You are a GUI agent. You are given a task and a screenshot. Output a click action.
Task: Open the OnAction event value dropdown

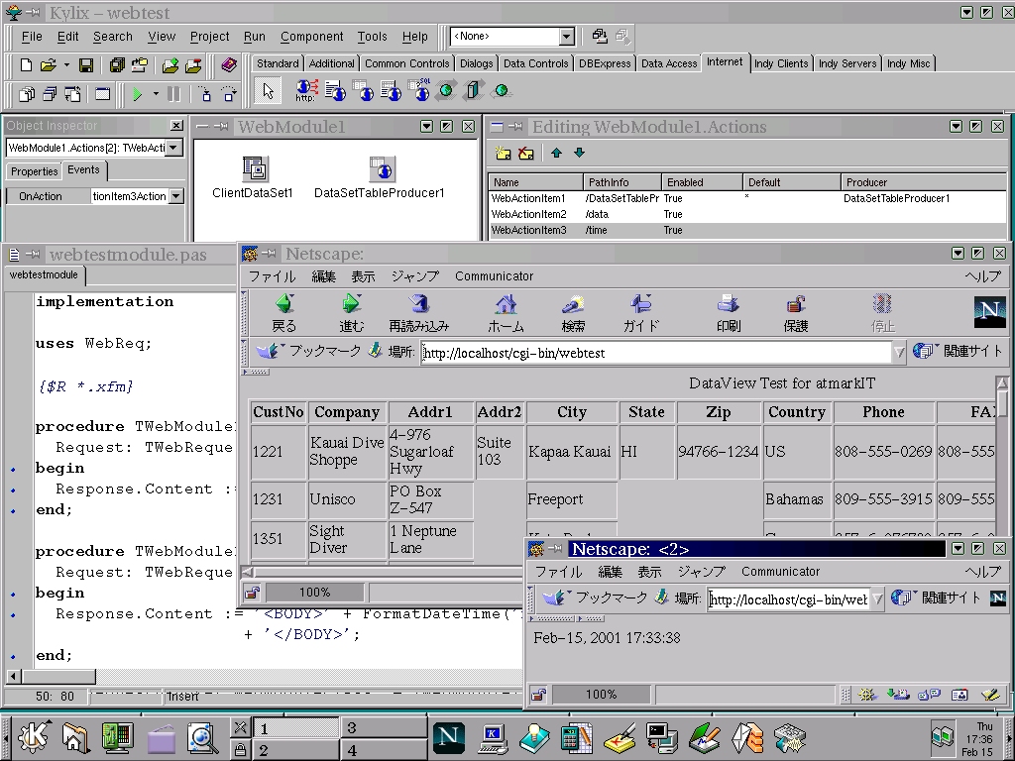(176, 196)
